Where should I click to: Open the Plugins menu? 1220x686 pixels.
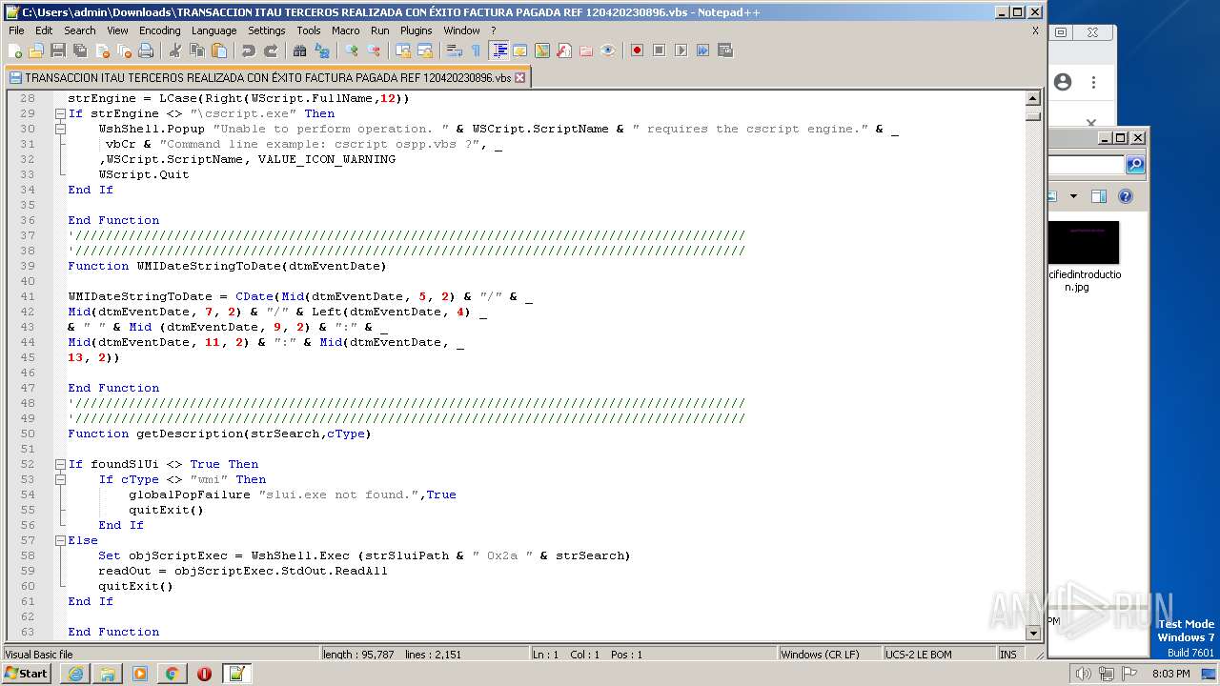tap(416, 30)
